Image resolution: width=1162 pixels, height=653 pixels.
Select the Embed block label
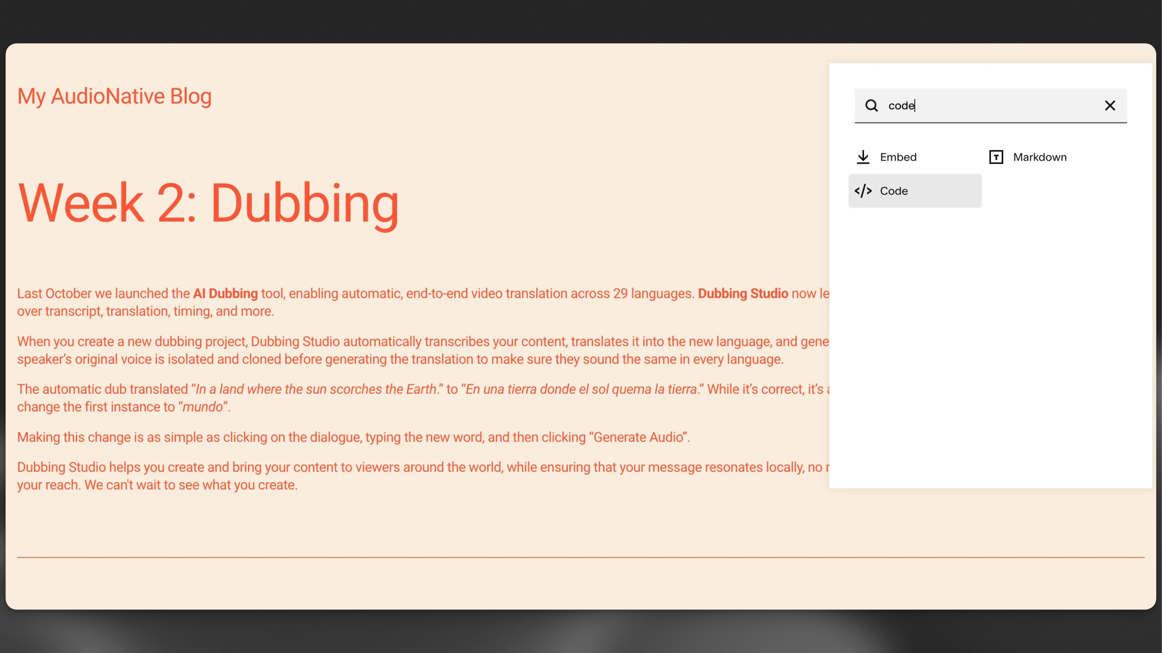(x=898, y=157)
